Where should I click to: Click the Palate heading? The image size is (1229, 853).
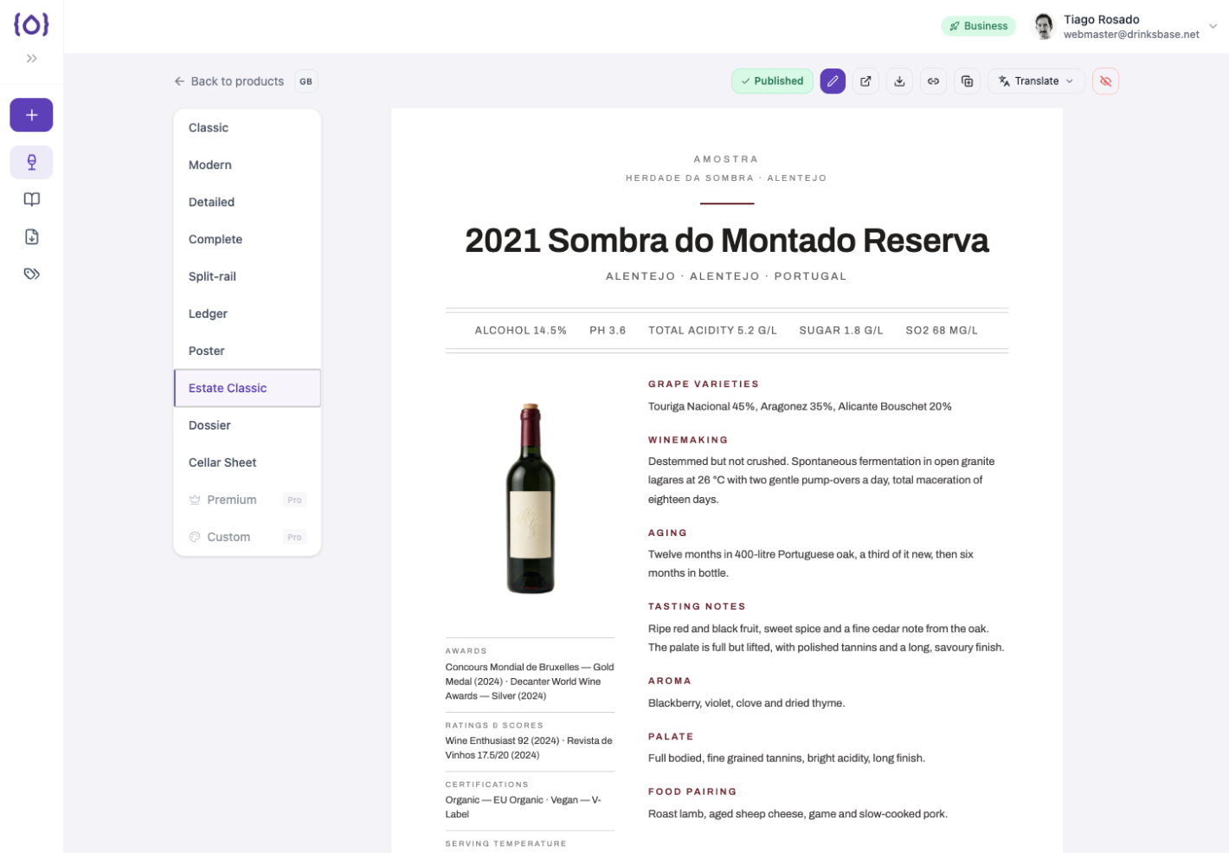[x=671, y=737]
